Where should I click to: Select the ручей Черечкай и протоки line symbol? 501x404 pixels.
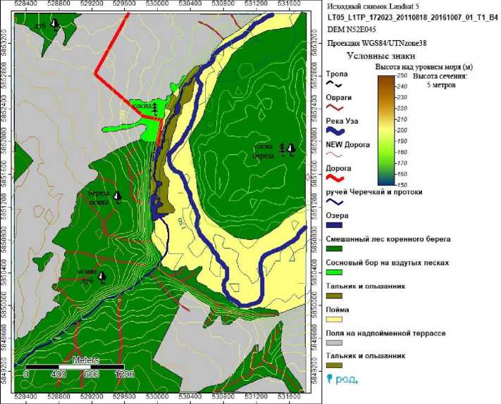click(x=335, y=202)
